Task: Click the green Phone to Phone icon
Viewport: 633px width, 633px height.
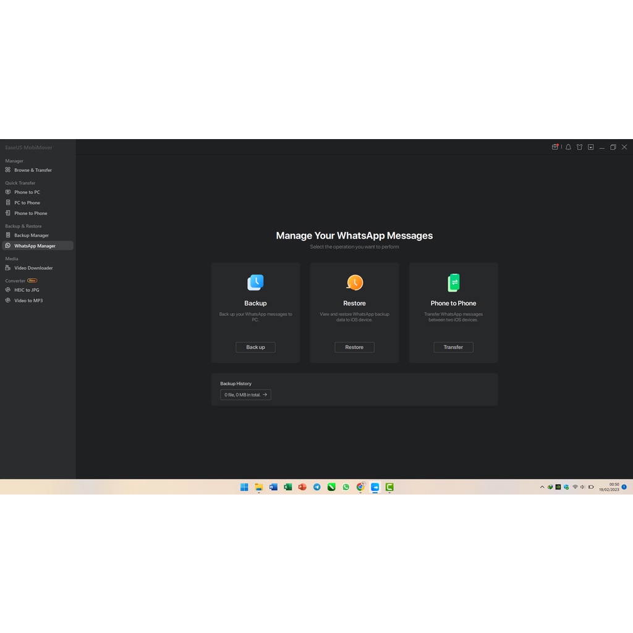Action: tap(453, 283)
